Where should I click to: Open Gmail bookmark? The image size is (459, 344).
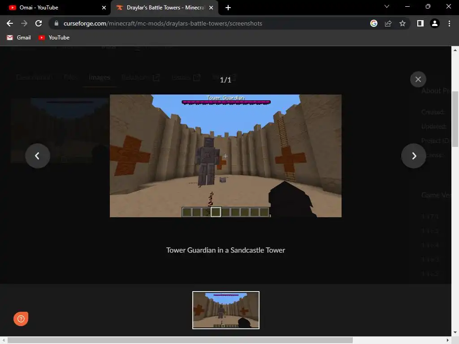(x=19, y=38)
